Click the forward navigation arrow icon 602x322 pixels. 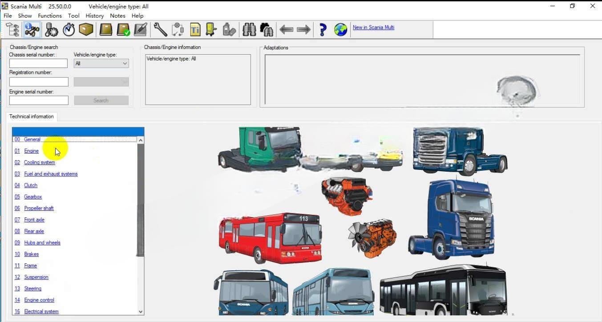pyautogui.click(x=303, y=29)
